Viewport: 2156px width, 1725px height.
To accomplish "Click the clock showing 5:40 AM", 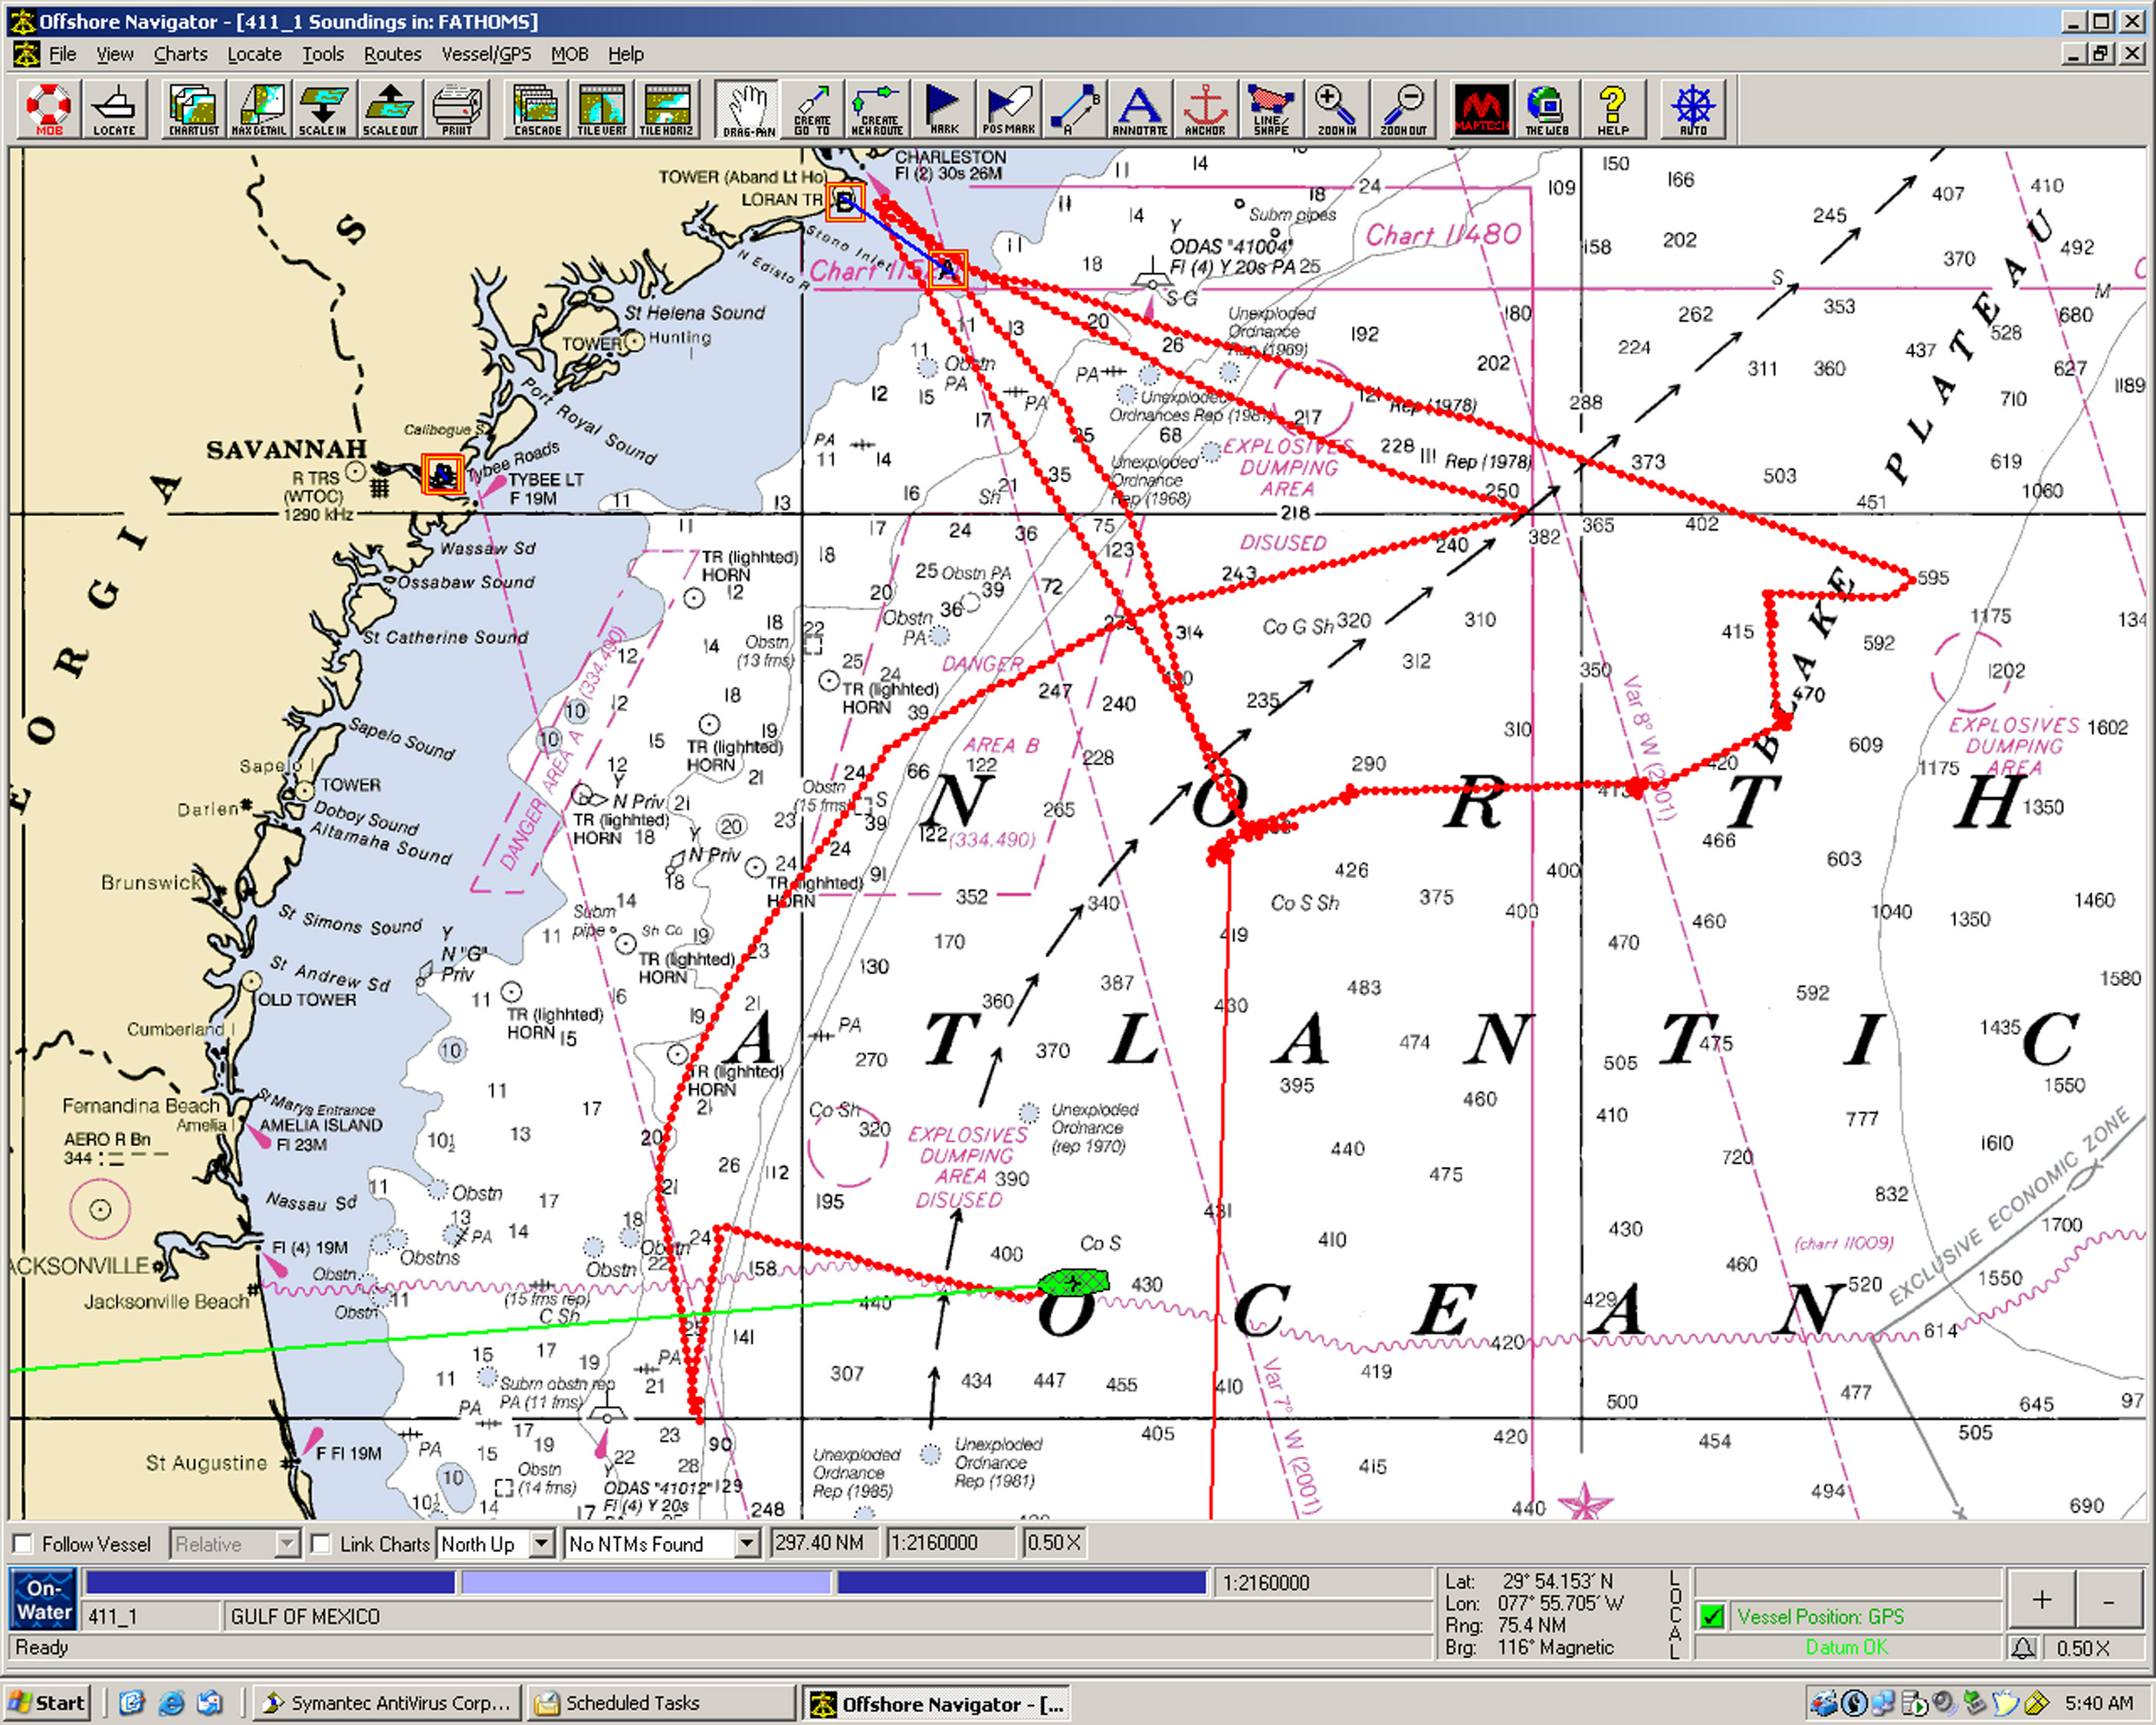I will [x=2098, y=1703].
